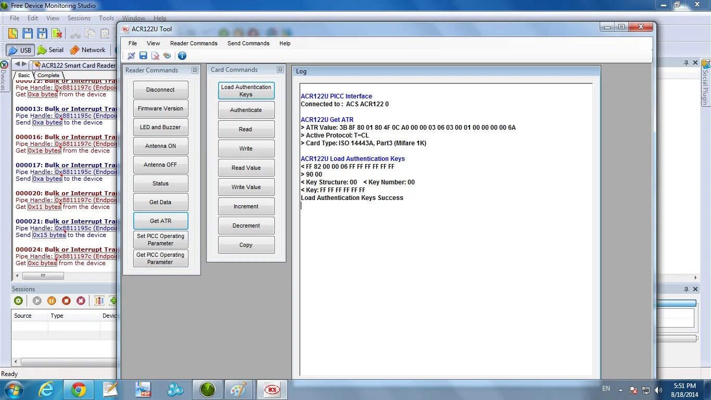The height and width of the screenshot is (400, 711).
Task: Select the Network device type button
Action: (87, 50)
